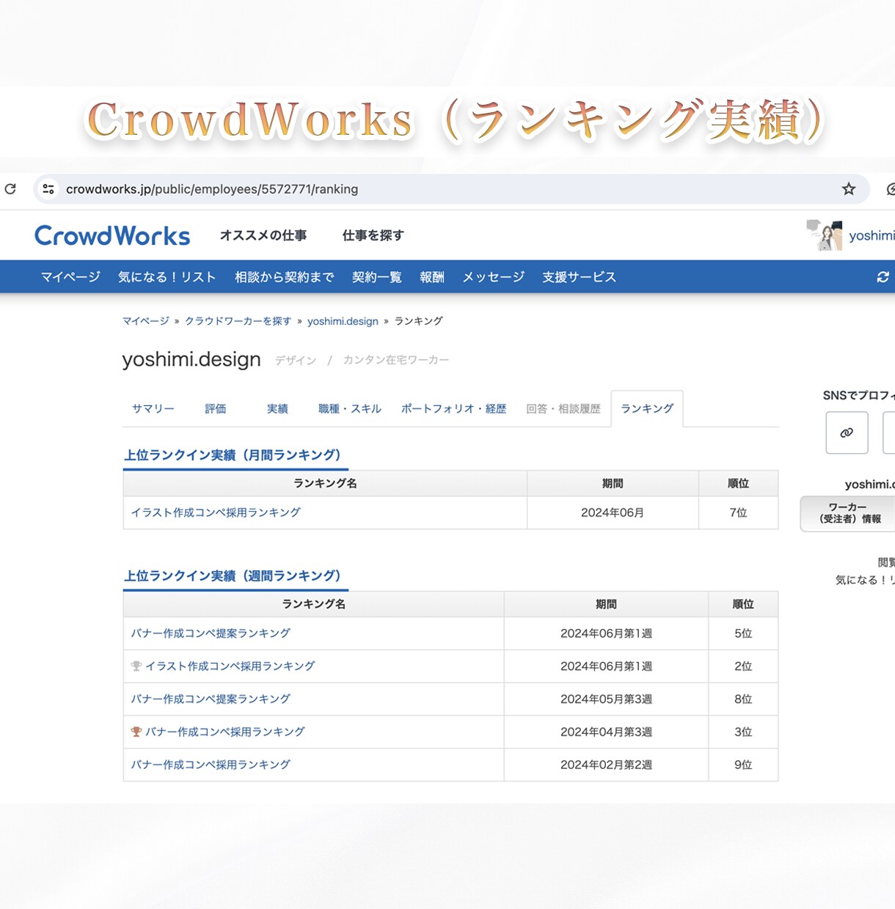895x909 pixels.
Task: Click the address bar URL field
Action: coord(451,189)
